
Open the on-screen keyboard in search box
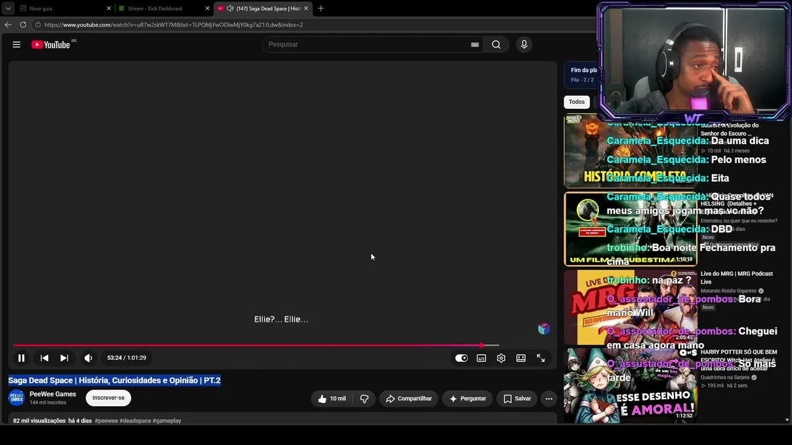point(475,44)
